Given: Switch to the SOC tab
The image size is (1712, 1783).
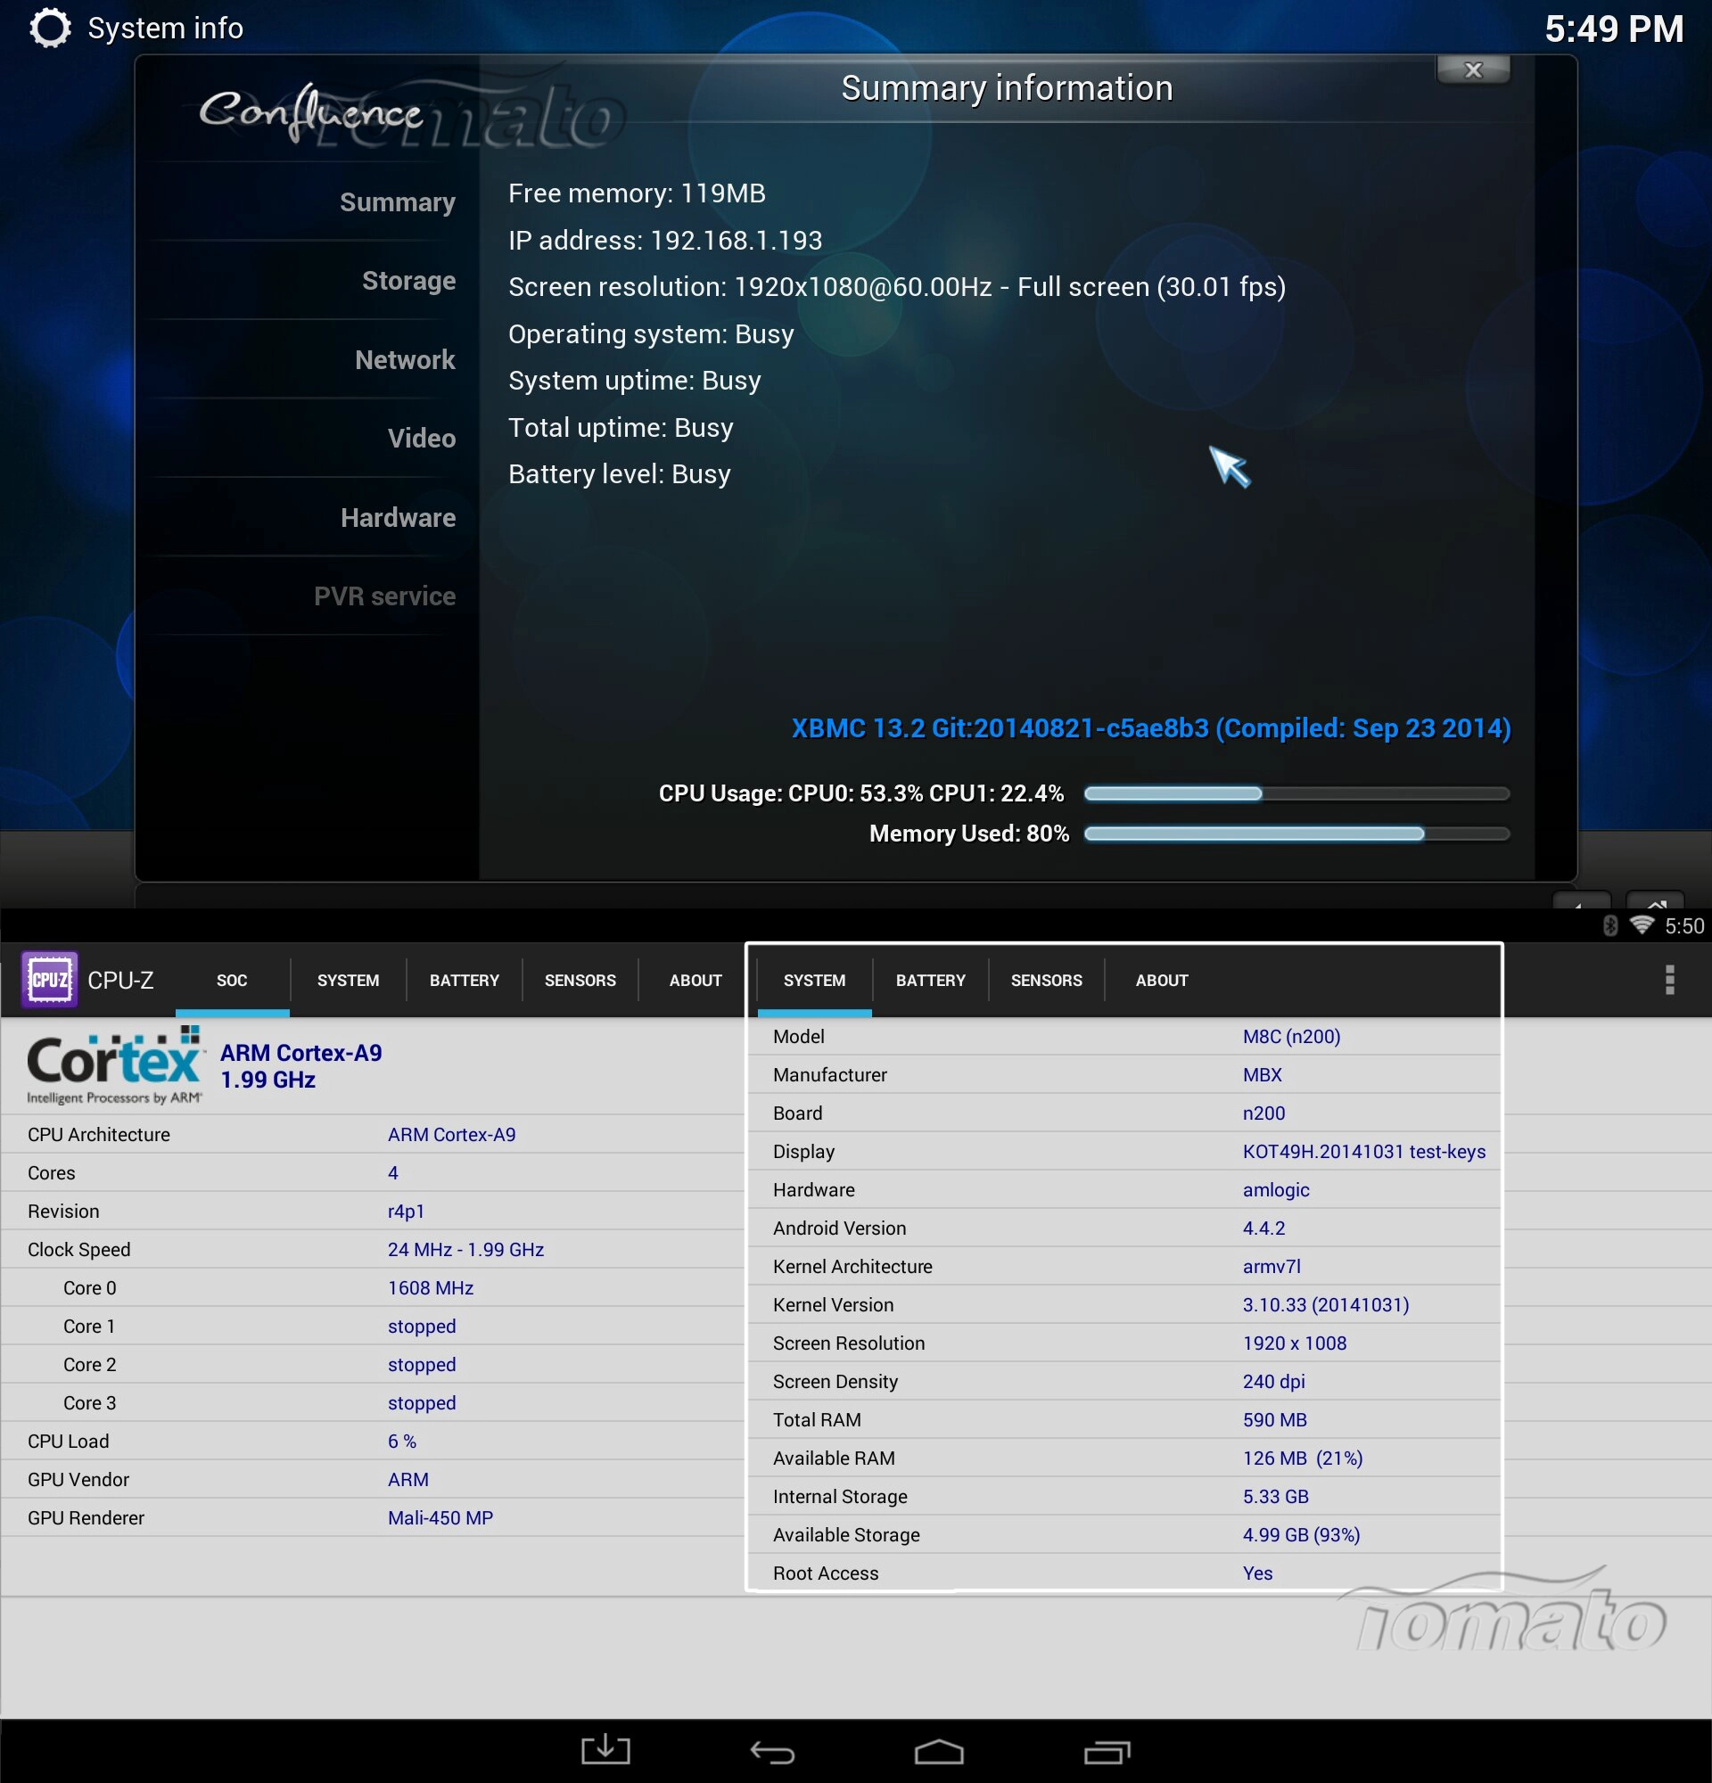Looking at the screenshot, I should coord(232,981).
